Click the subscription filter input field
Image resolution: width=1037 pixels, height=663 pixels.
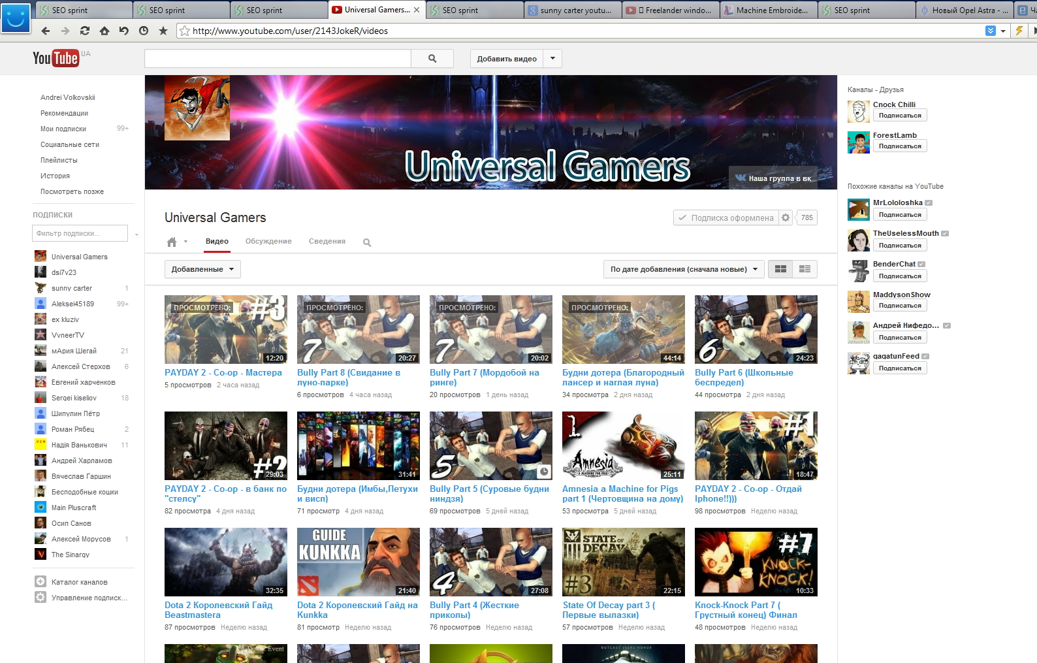click(80, 233)
